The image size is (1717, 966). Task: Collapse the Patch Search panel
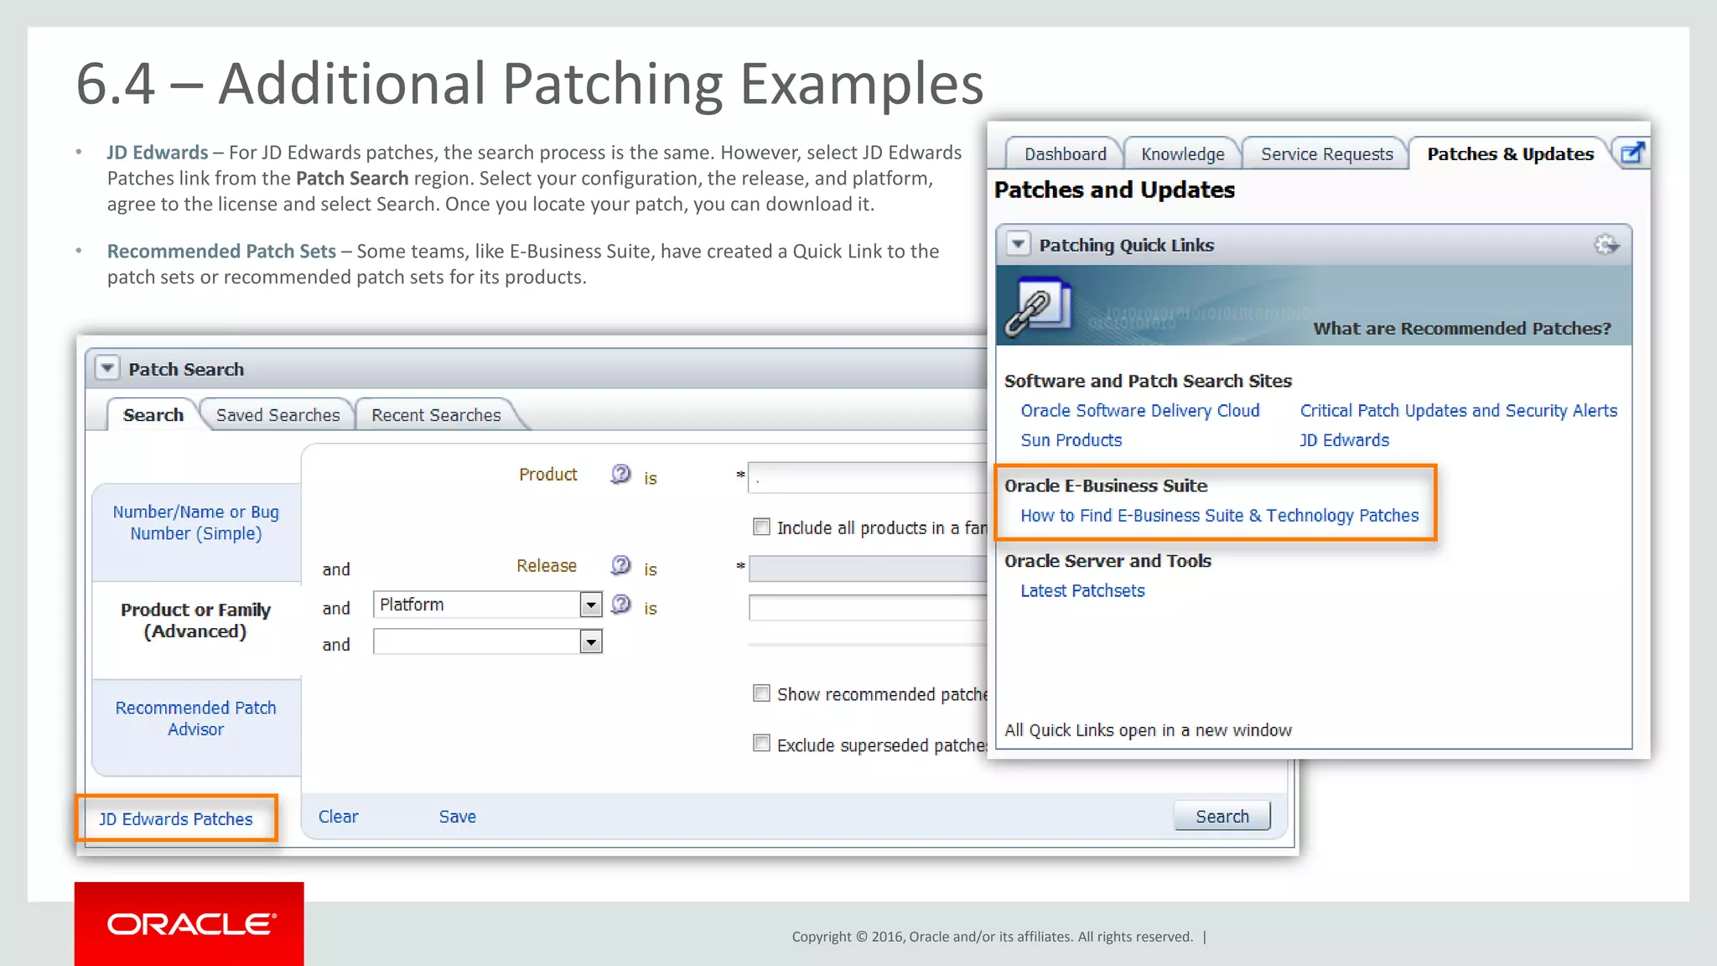(x=106, y=368)
